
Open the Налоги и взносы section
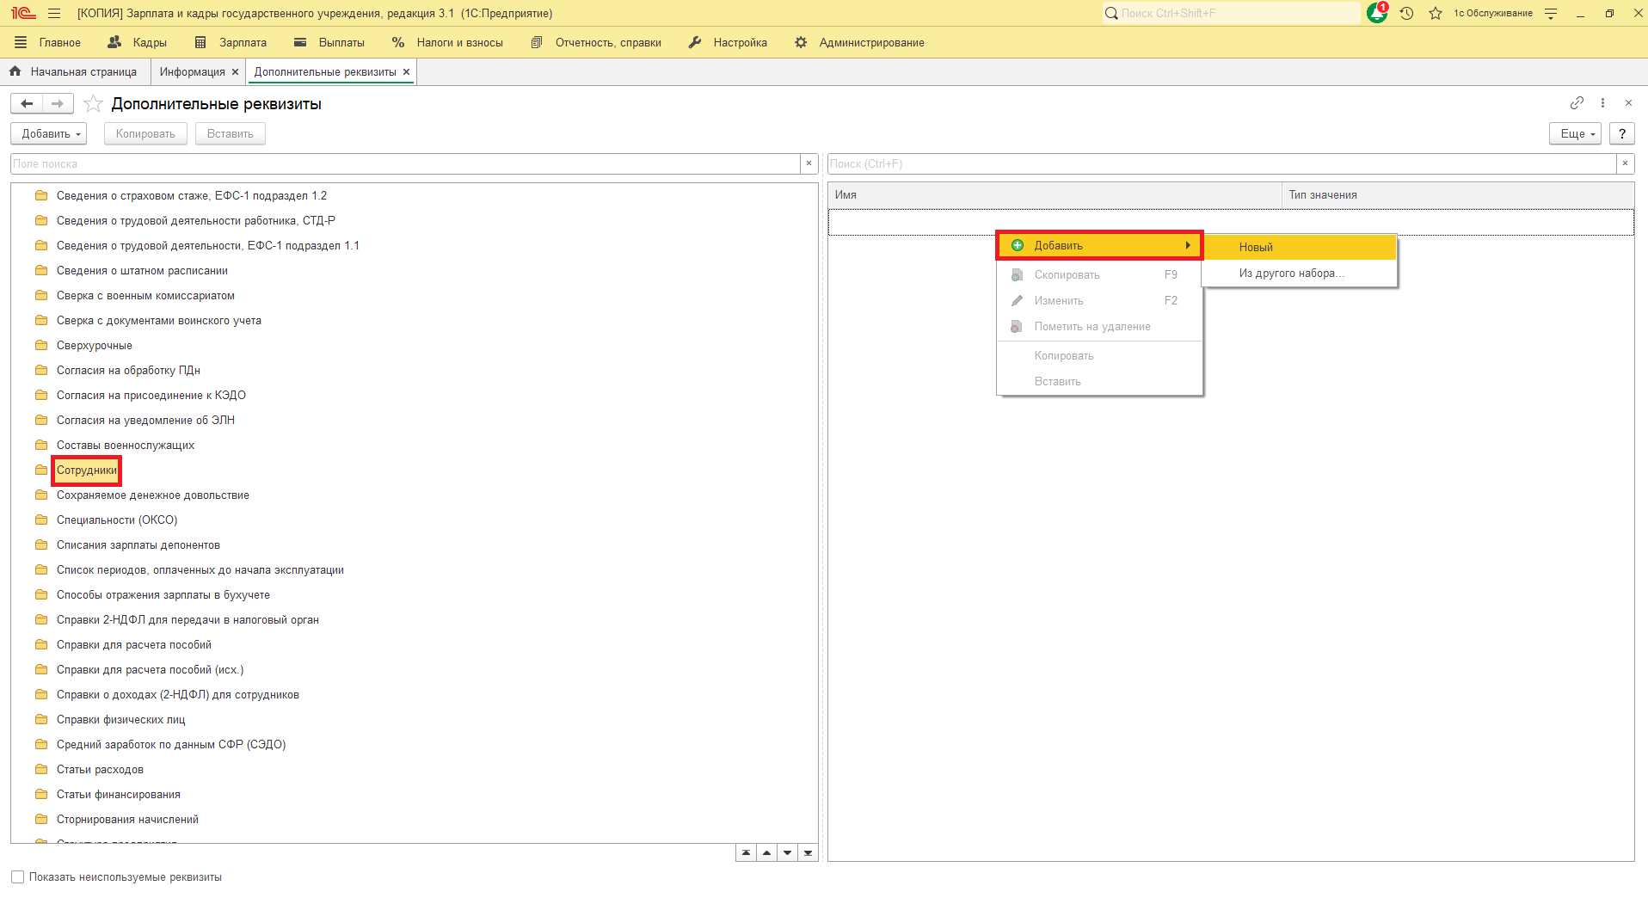click(447, 42)
